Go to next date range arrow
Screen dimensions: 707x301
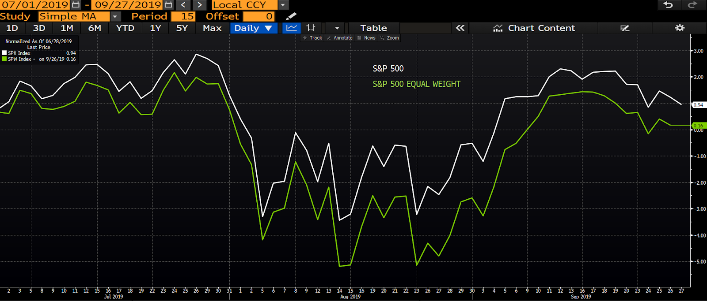[200, 5]
